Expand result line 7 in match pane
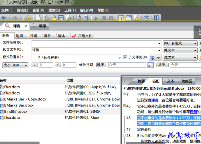201x144 pixels. [124, 94]
